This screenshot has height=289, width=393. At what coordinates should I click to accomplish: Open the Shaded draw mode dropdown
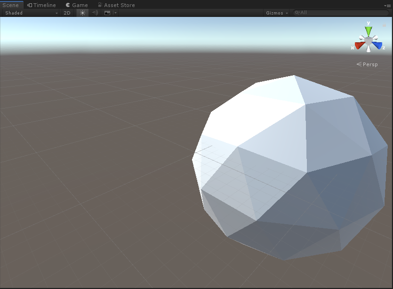(x=31, y=13)
